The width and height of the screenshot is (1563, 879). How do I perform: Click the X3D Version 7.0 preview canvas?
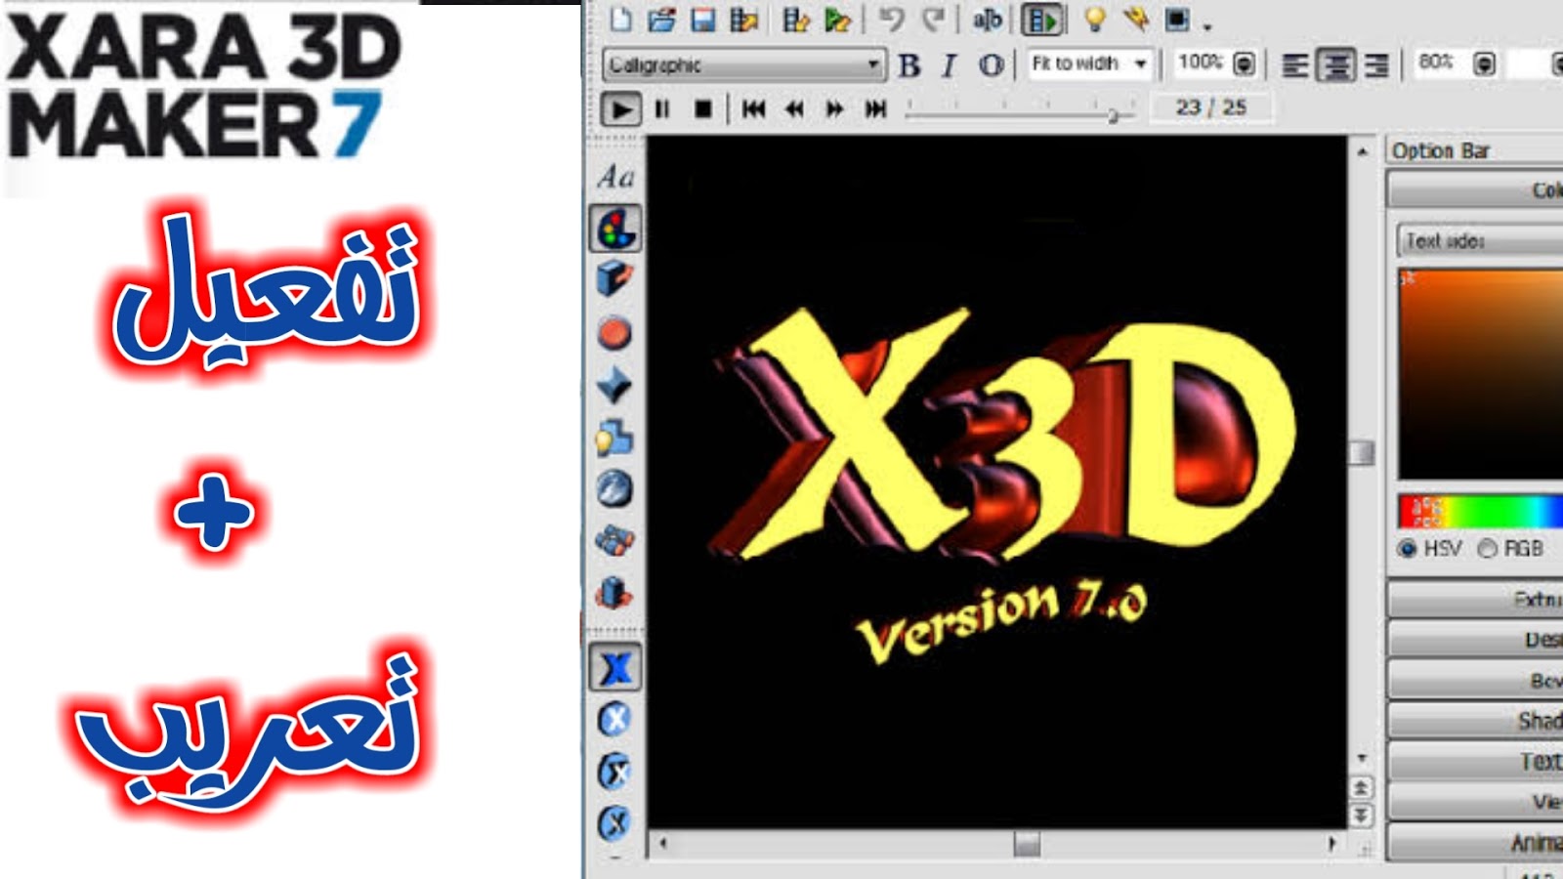pos(997,483)
